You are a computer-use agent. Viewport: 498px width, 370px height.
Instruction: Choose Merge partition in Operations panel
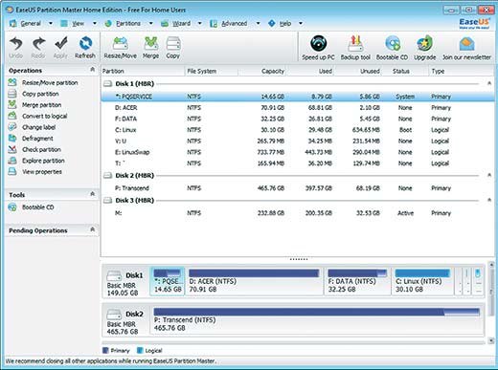(x=34, y=105)
